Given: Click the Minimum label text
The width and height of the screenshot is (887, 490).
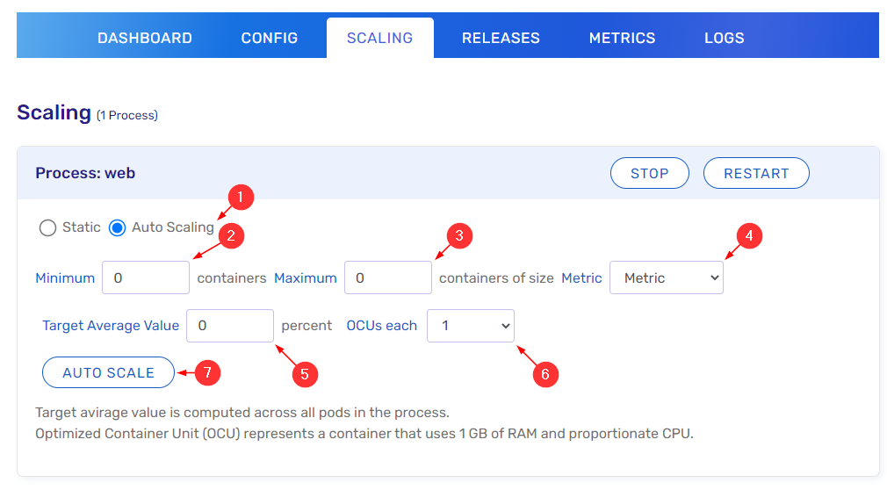Looking at the screenshot, I should [x=65, y=277].
